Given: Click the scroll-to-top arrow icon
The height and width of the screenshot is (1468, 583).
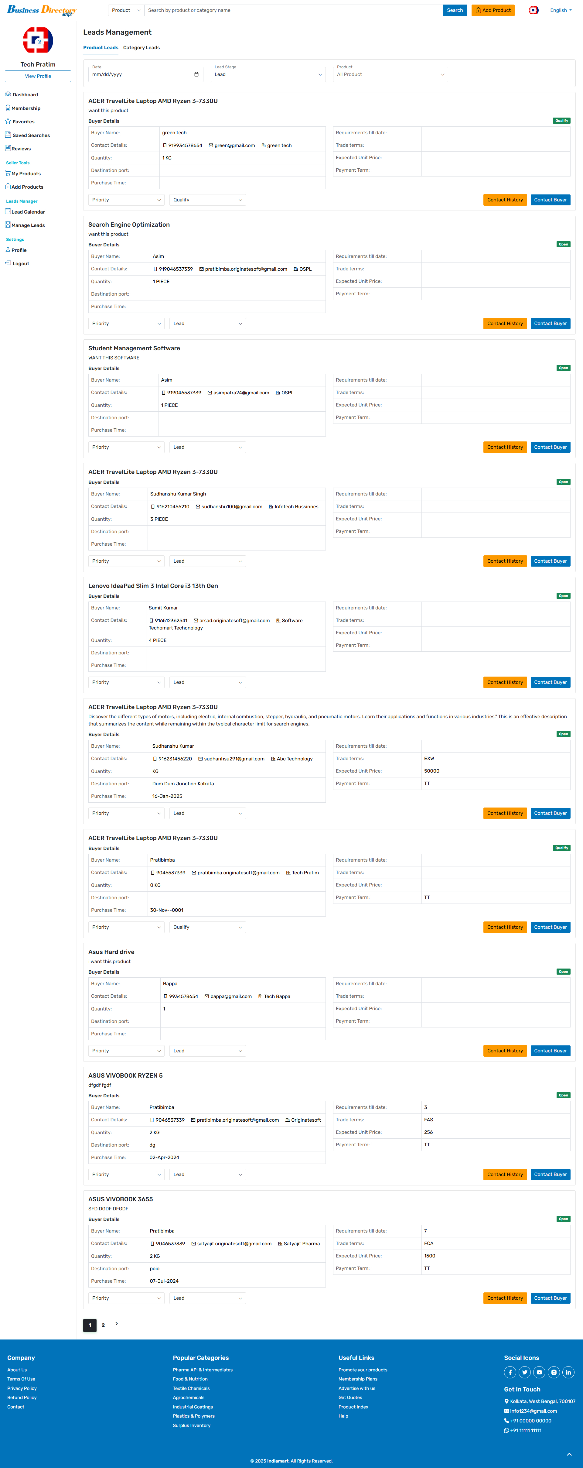Looking at the screenshot, I should 569,1454.
